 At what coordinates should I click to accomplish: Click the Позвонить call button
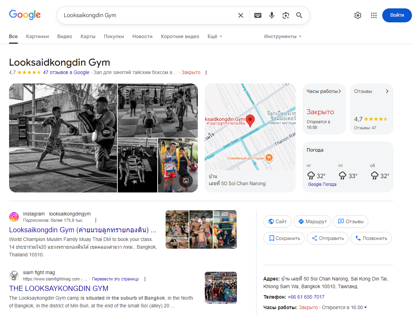pos(371,238)
